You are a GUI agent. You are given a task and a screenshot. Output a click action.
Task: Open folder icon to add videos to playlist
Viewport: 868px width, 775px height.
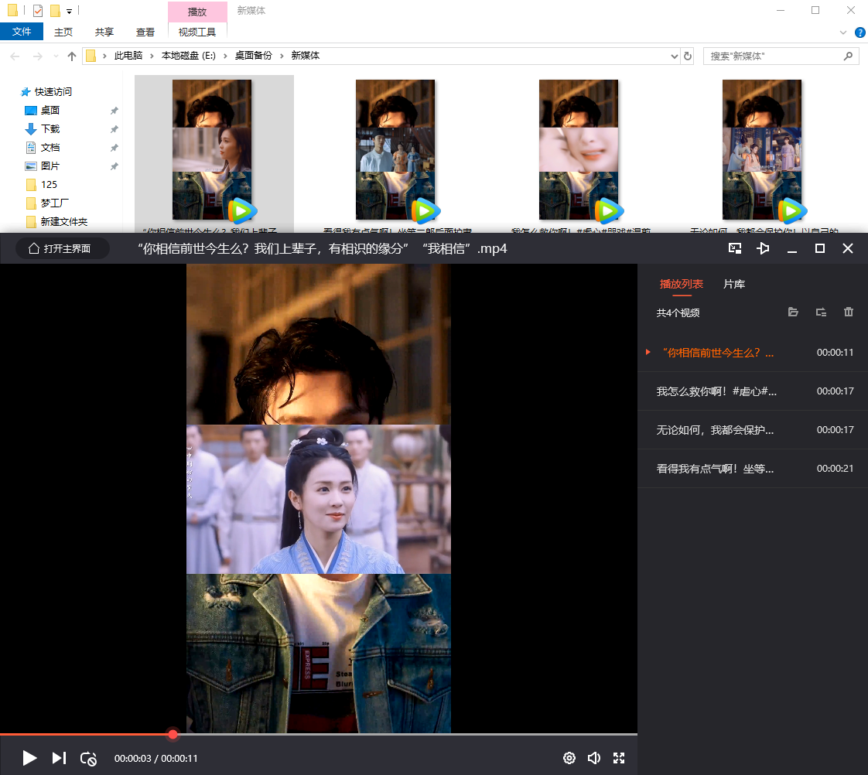tap(793, 312)
